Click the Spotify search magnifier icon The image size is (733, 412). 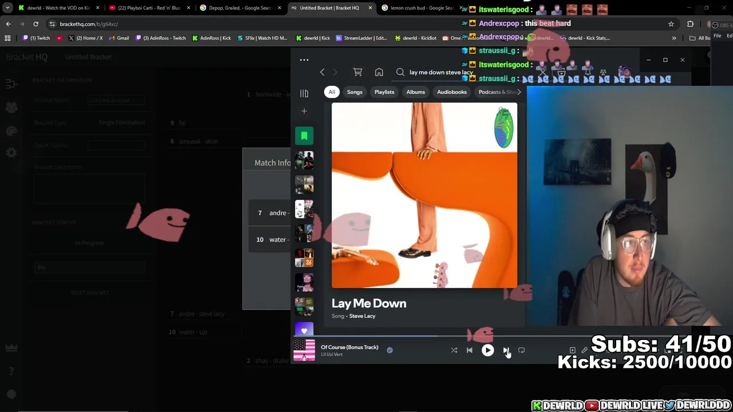click(400, 72)
